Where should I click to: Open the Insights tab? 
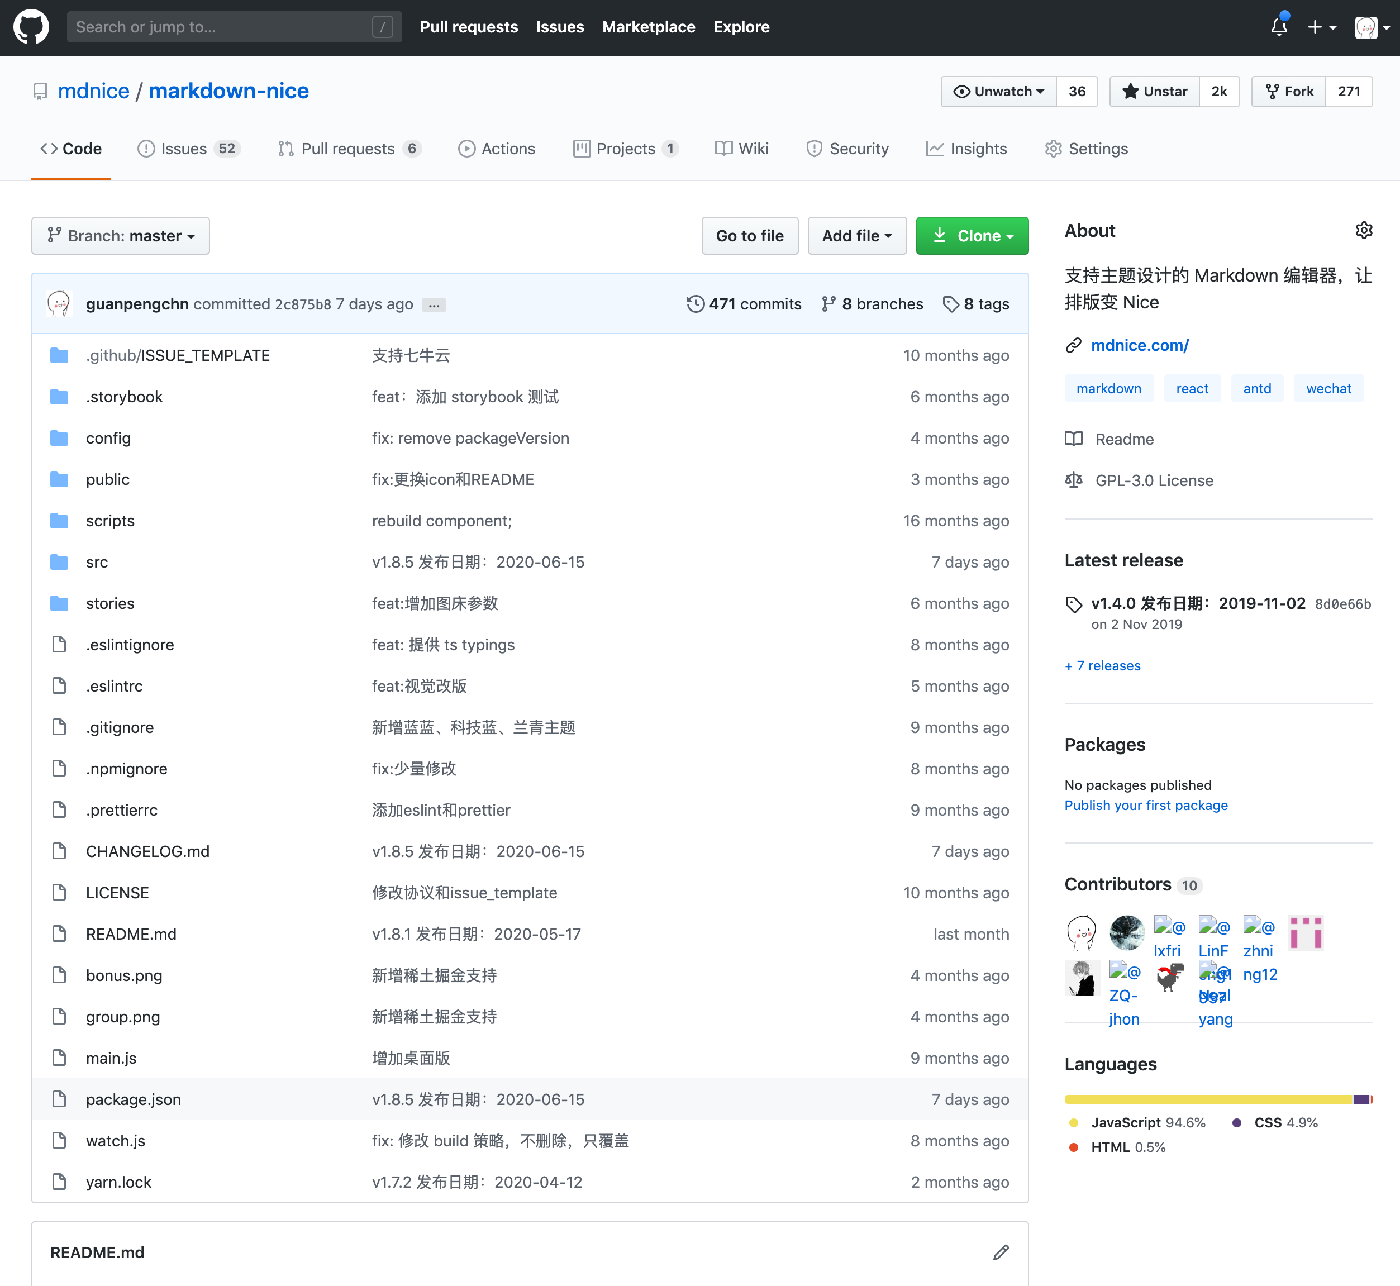966,149
